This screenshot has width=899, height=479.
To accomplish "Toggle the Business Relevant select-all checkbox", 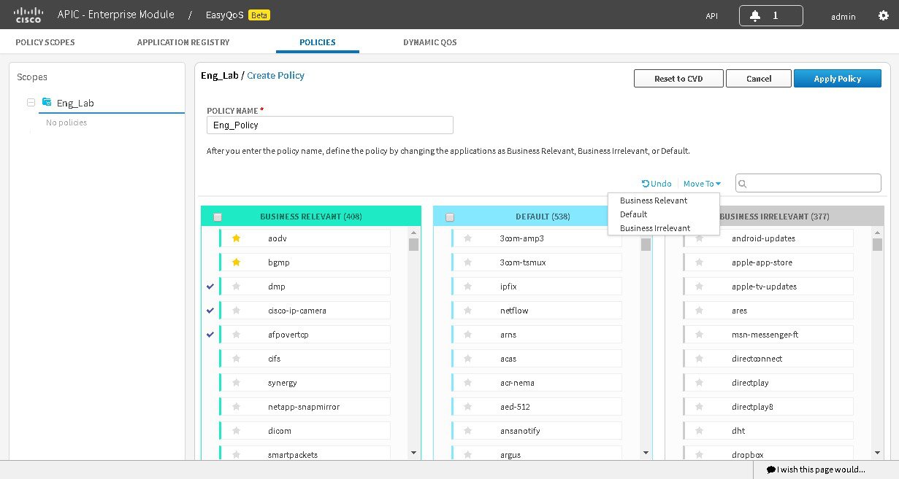I will pos(217,217).
